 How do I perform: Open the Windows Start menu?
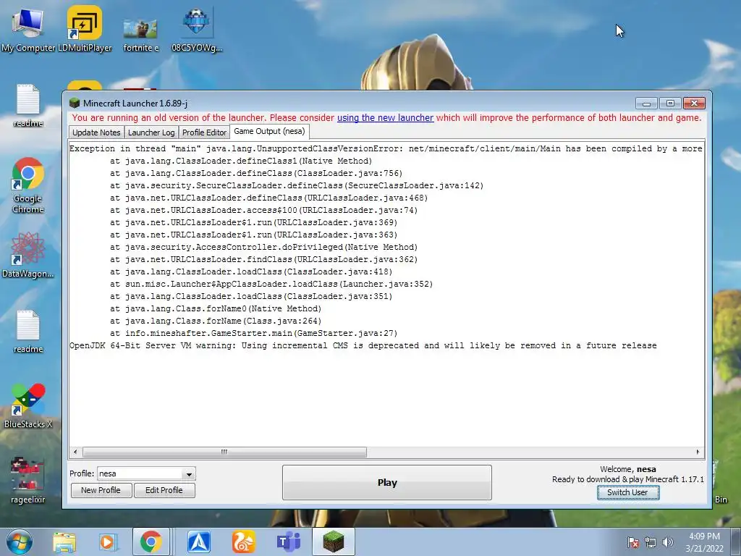click(19, 542)
